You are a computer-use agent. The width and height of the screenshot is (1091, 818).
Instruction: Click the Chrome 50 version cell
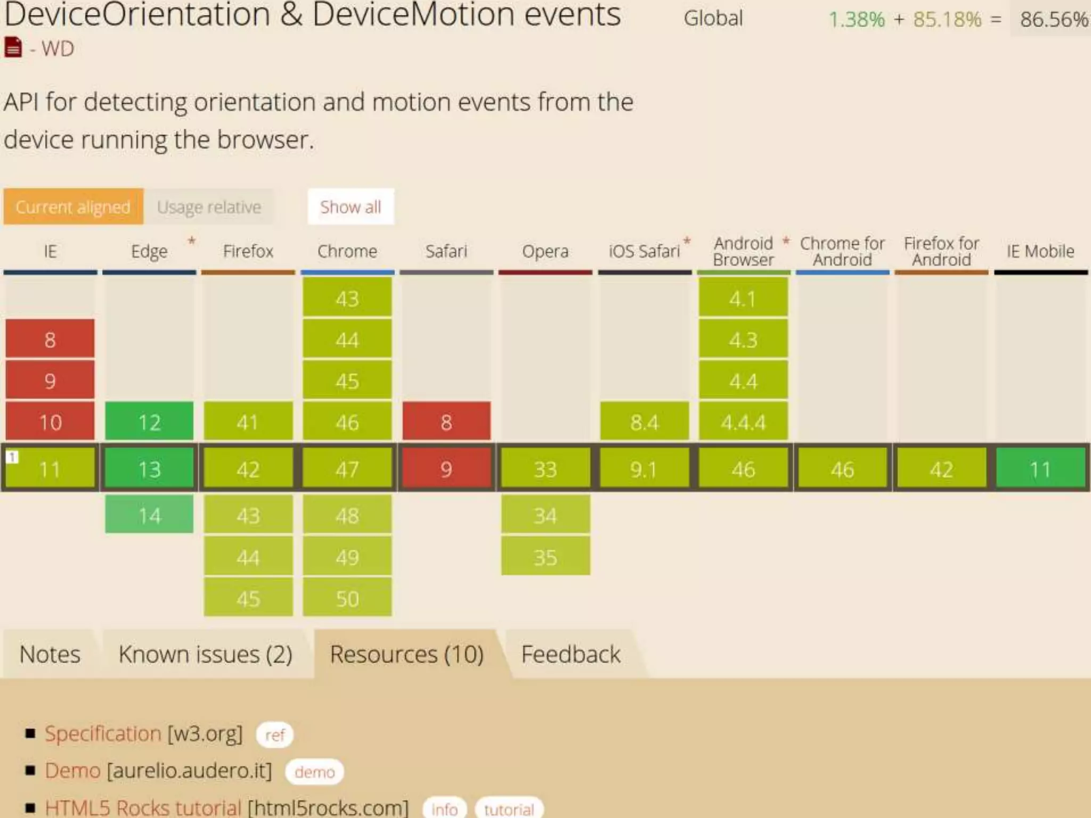[x=347, y=598]
